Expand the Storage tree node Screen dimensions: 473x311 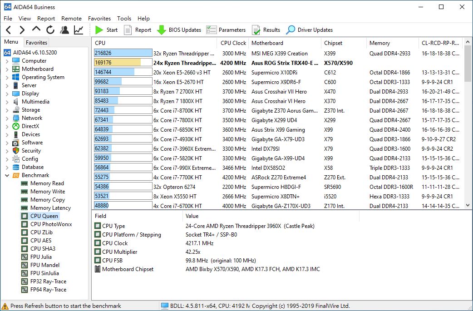coord(7,110)
